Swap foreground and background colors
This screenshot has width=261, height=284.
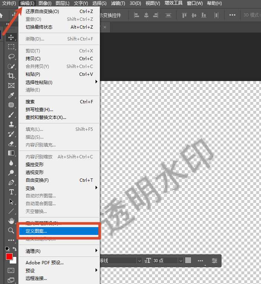click(x=15, y=249)
